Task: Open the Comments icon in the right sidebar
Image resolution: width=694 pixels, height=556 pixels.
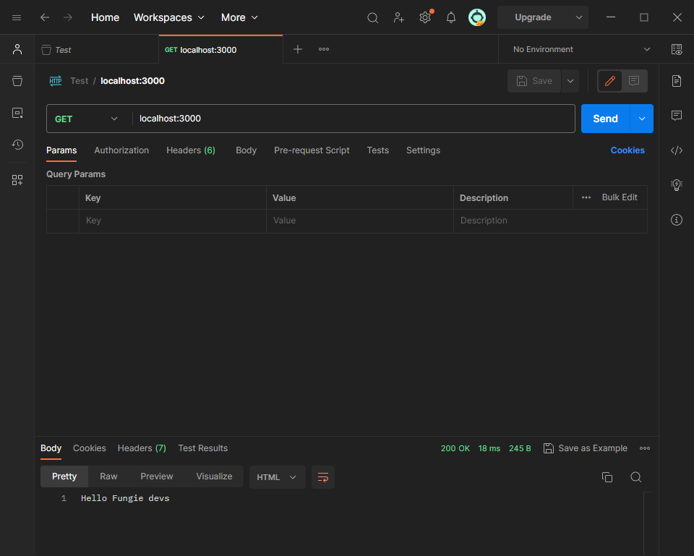Action: point(677,116)
